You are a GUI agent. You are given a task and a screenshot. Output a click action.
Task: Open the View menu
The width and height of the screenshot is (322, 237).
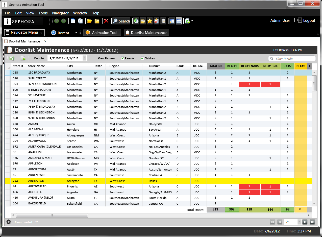(30, 13)
